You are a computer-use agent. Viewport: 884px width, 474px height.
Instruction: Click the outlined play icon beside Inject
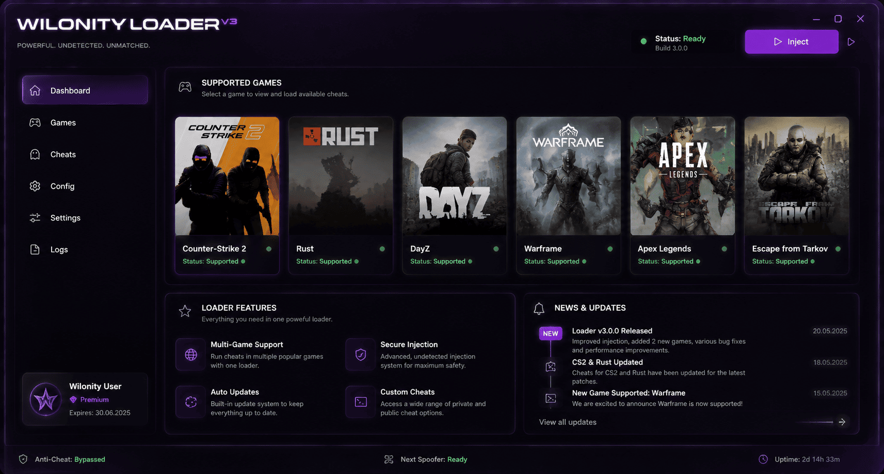[x=851, y=42]
